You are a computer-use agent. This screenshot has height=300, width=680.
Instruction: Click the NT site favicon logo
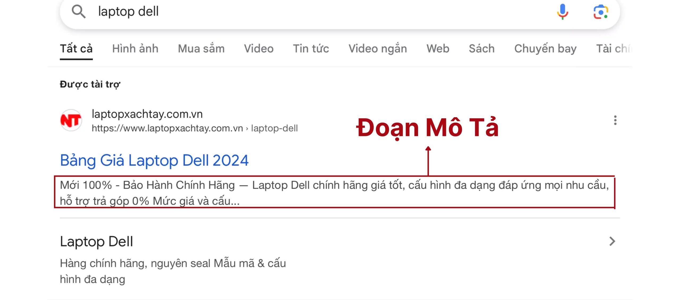[x=71, y=120]
